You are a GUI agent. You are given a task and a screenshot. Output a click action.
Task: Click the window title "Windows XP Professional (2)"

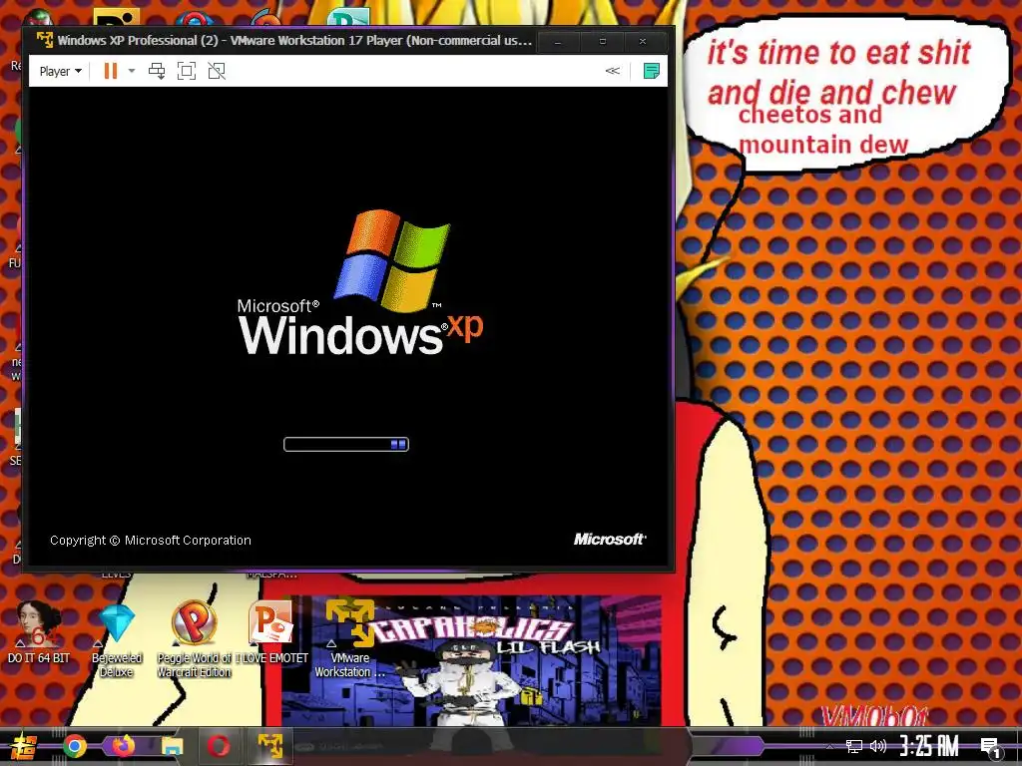138,40
